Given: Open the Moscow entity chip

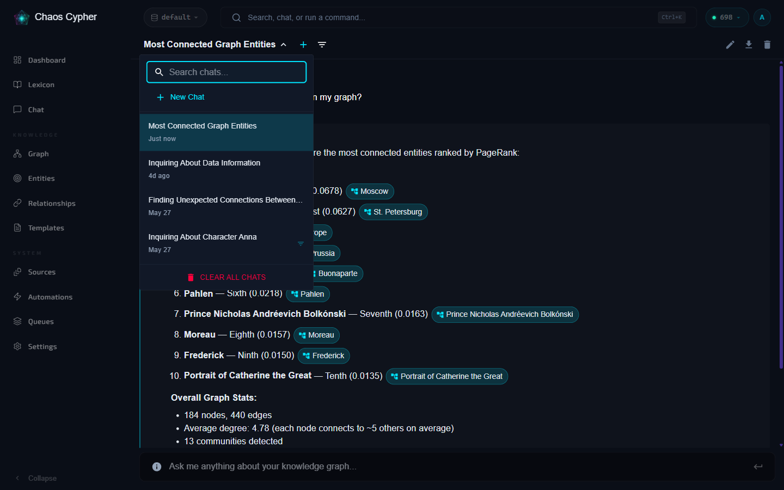Looking at the screenshot, I should click(x=370, y=191).
